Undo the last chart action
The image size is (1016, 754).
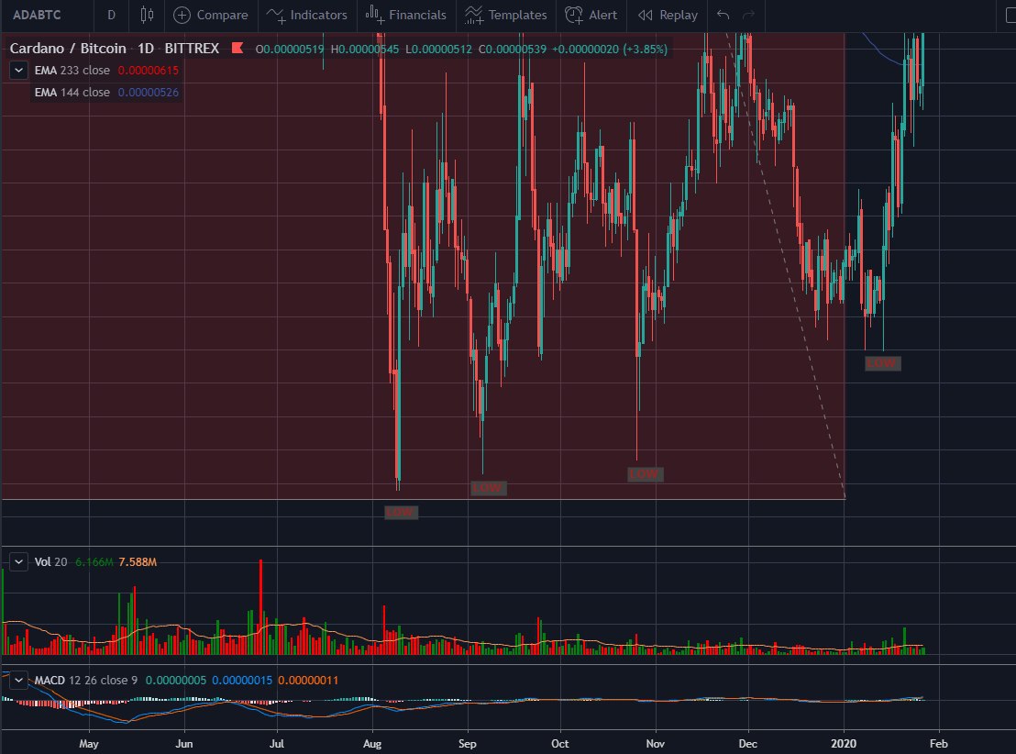pos(723,15)
